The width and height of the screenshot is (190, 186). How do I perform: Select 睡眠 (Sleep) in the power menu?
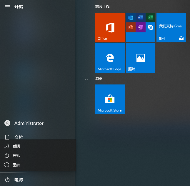point(16,146)
